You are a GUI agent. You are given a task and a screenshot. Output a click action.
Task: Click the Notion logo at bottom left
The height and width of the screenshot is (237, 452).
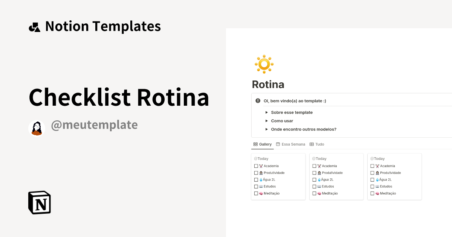coord(39,202)
